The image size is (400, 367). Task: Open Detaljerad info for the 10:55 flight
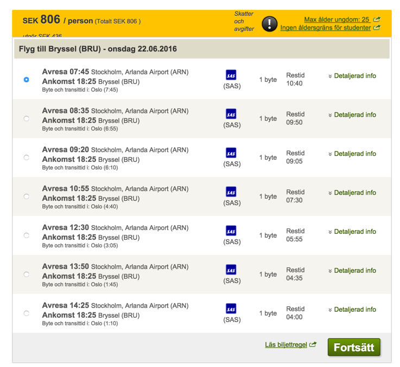point(352,193)
